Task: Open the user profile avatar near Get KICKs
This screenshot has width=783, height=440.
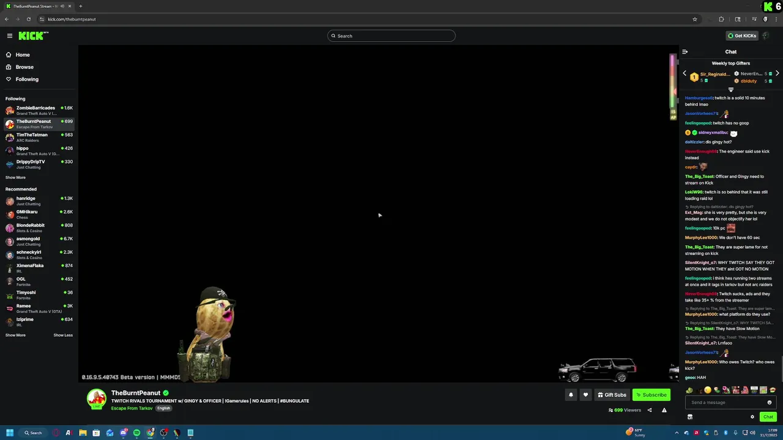Action: [x=766, y=35]
